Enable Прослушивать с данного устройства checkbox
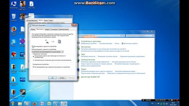The image size is (189, 106). pyautogui.click(x=32, y=47)
